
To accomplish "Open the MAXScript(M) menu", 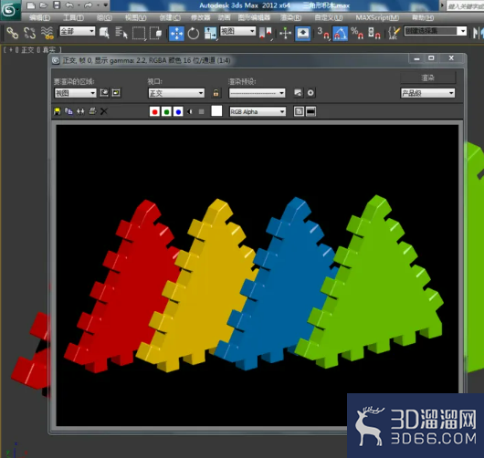I will tap(377, 18).
